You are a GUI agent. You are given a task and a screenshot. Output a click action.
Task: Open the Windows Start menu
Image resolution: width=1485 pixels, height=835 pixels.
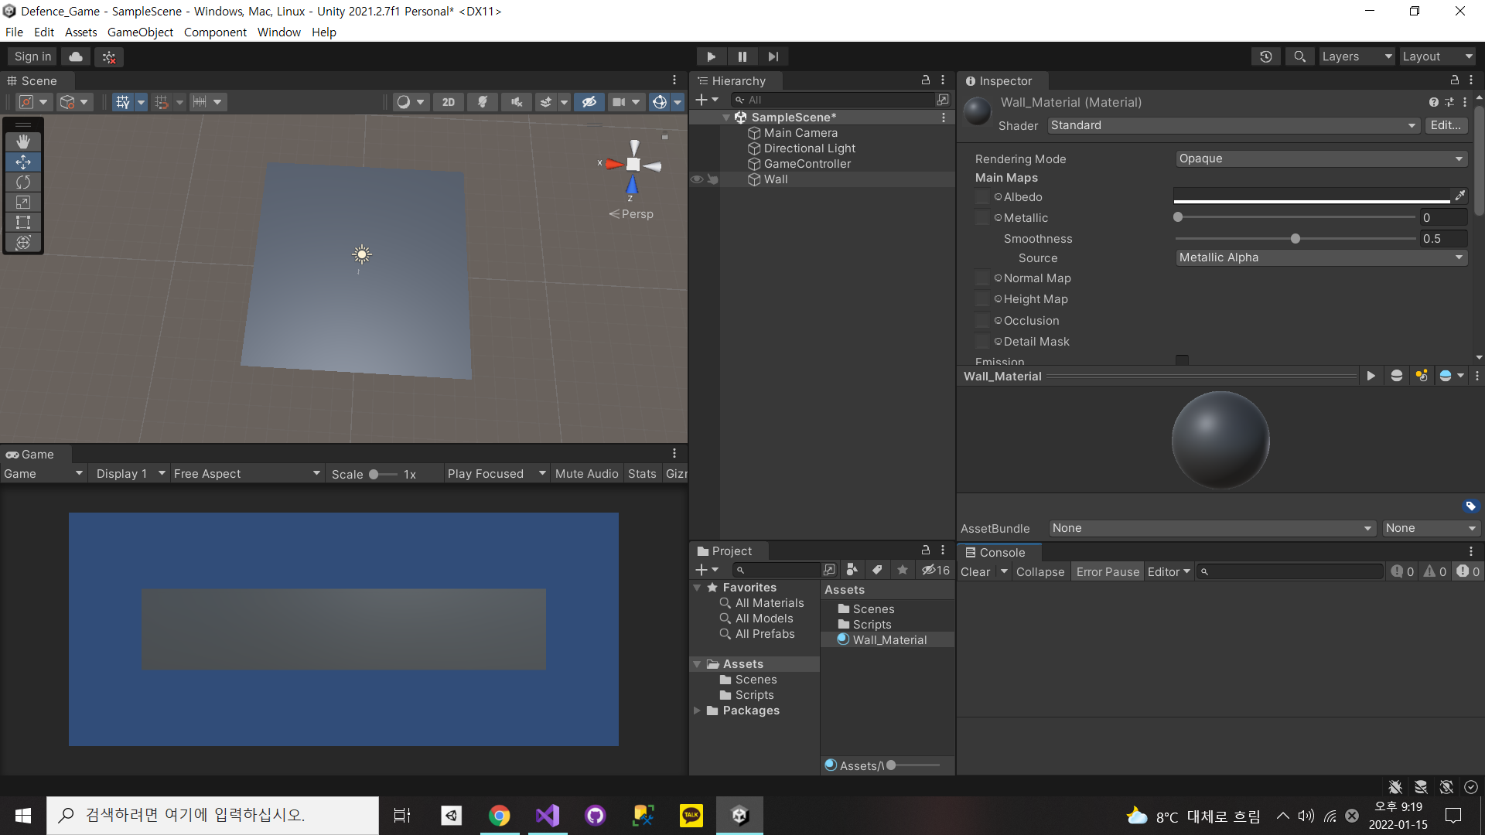pyautogui.click(x=23, y=816)
